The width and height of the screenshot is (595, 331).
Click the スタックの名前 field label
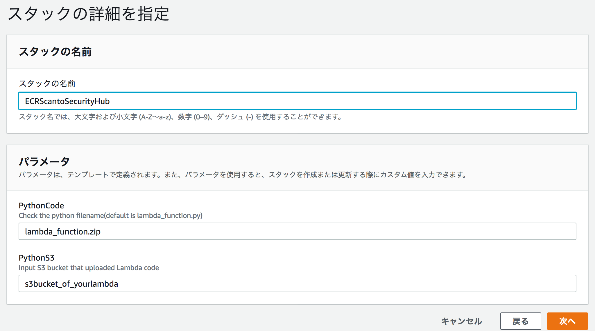point(47,83)
